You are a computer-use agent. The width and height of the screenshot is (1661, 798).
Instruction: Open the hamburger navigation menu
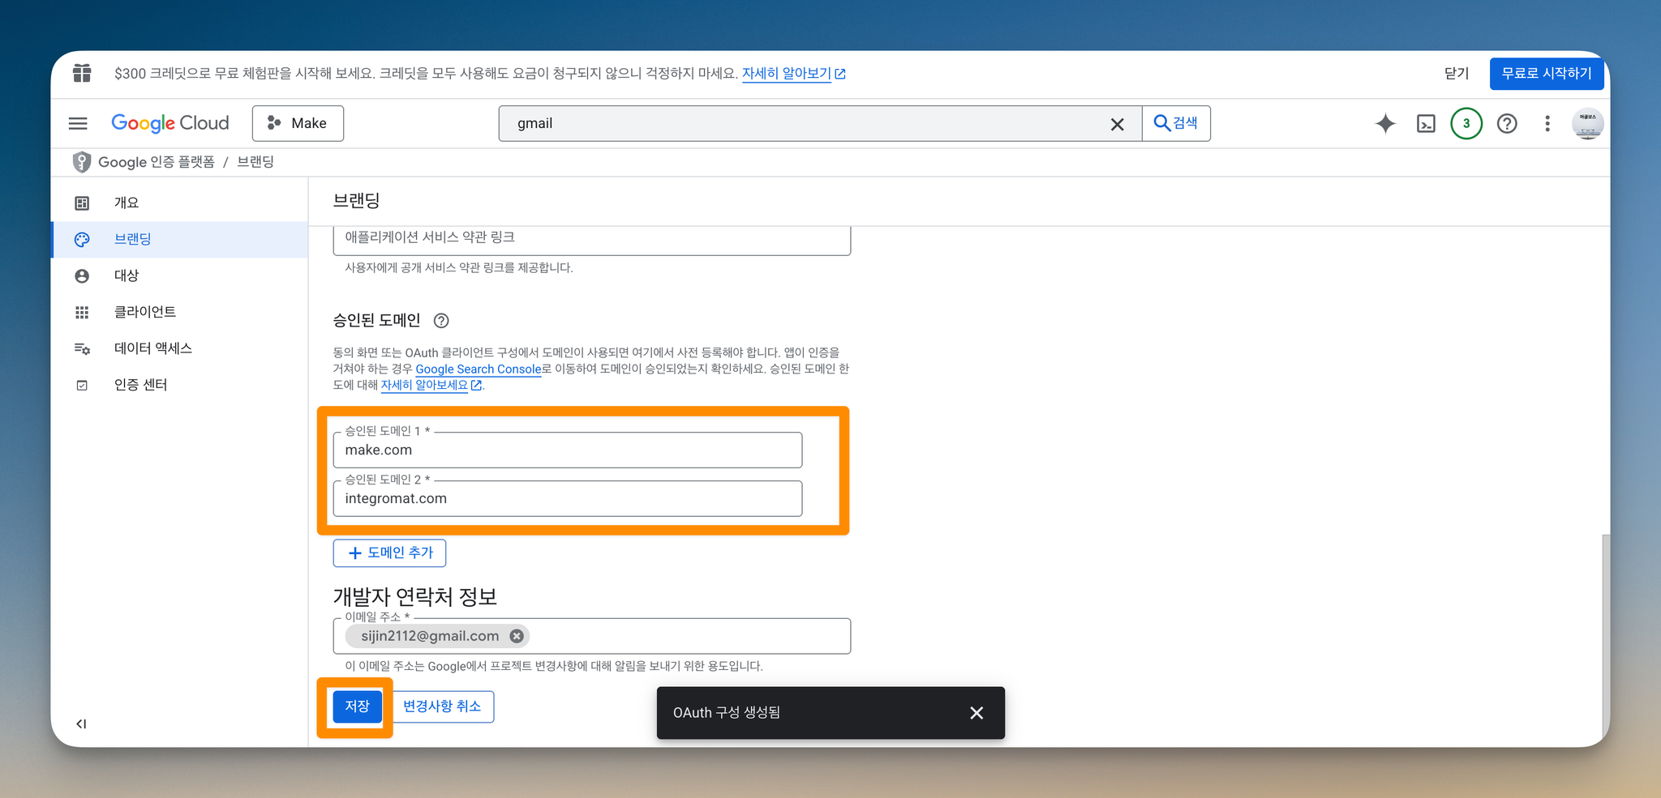coord(78,123)
